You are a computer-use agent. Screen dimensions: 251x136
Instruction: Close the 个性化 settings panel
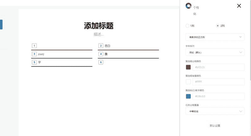(x=239, y=6)
